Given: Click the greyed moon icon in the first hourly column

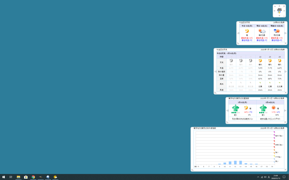Looking at the screenshot, I should [231, 60].
